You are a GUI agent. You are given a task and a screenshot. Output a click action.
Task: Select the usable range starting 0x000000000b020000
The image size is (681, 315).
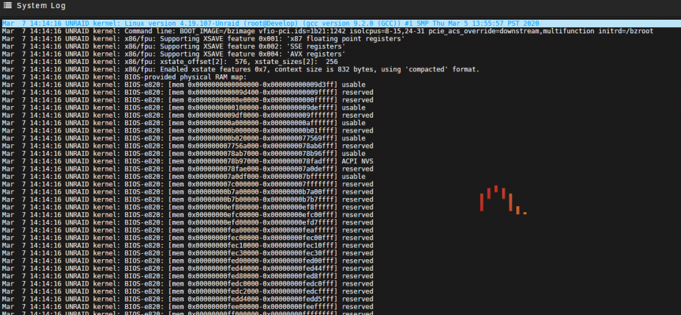point(184,138)
